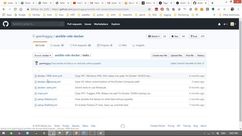The width and height of the screenshot is (242, 136).
Task: Open the geerlingguy owner link
Action: 44,36
